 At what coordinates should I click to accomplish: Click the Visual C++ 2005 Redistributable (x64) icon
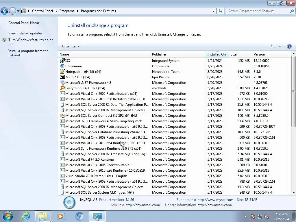(x=62, y=93)
